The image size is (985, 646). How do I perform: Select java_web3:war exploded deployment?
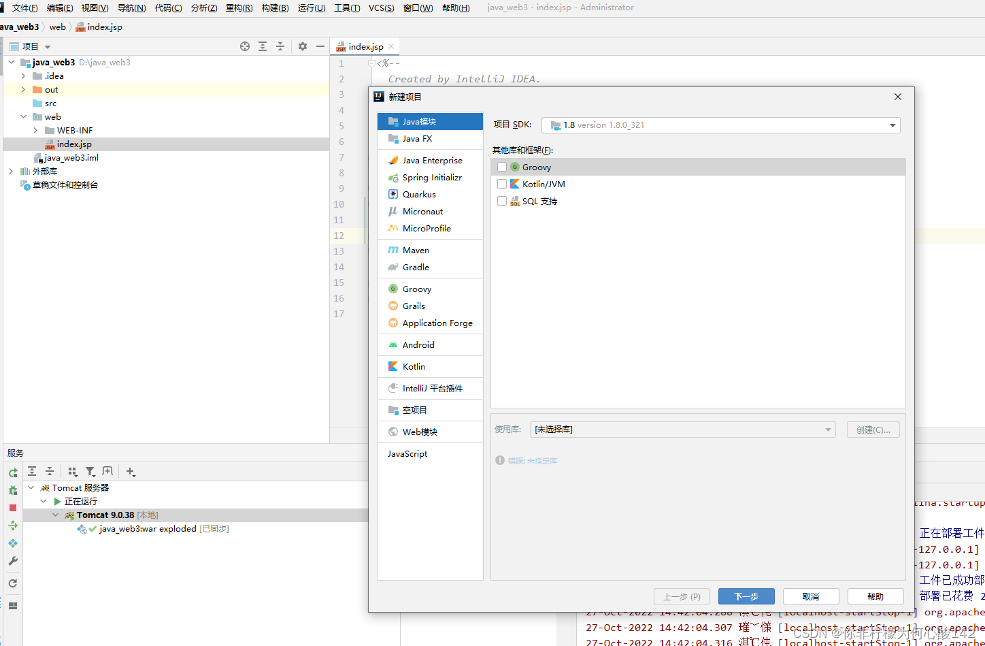148,528
